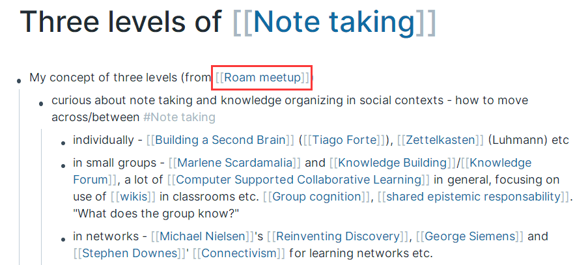Go to the Michael Nielsen page

[201, 236]
